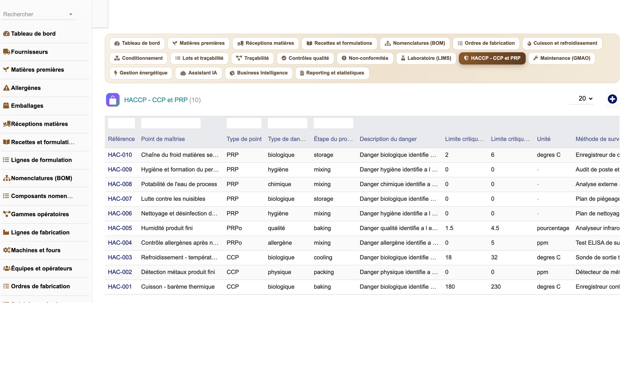
Task: Open record link HAC-010
Action: click(x=120, y=155)
